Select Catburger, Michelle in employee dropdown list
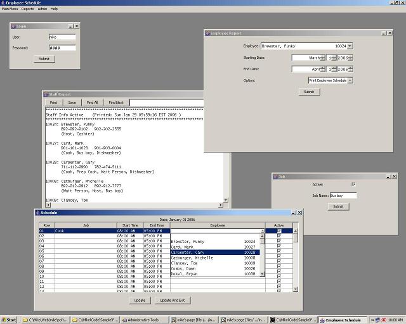Screen dimensions: 406x324 tap(215, 258)
